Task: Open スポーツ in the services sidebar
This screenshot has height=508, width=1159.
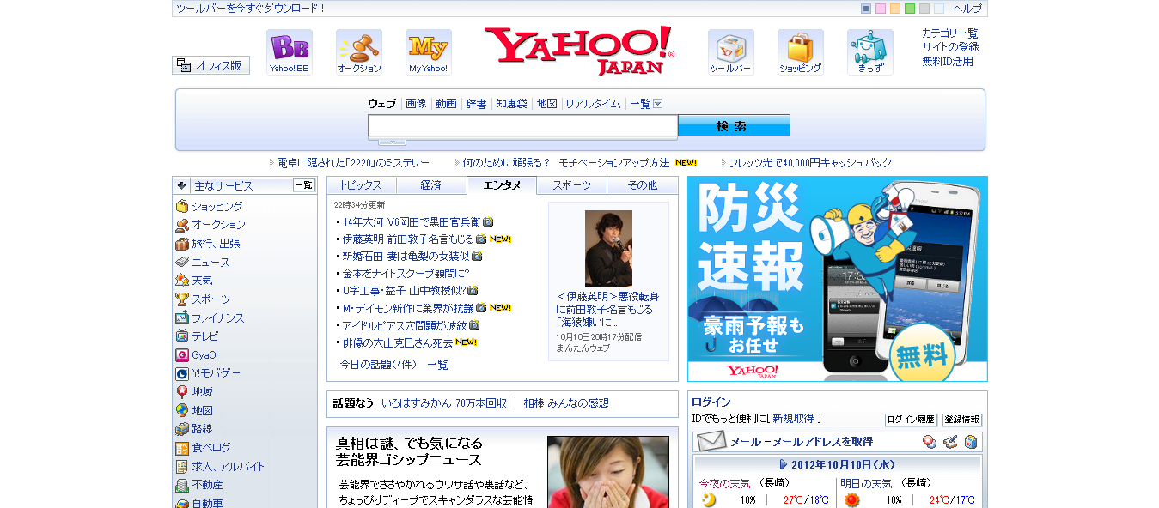Action: pos(210,299)
